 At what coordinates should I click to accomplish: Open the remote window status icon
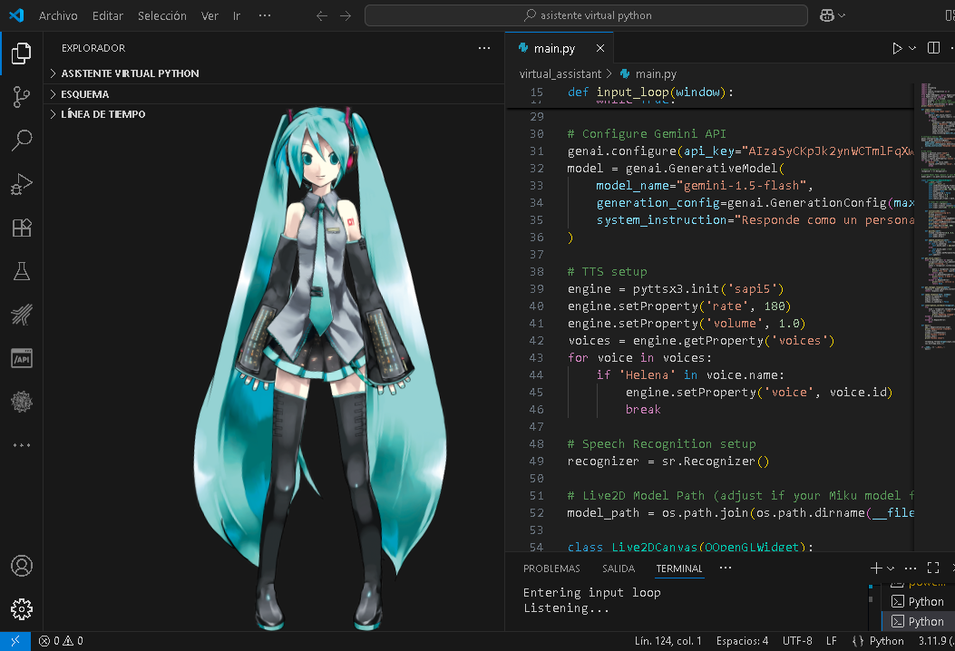coord(15,641)
